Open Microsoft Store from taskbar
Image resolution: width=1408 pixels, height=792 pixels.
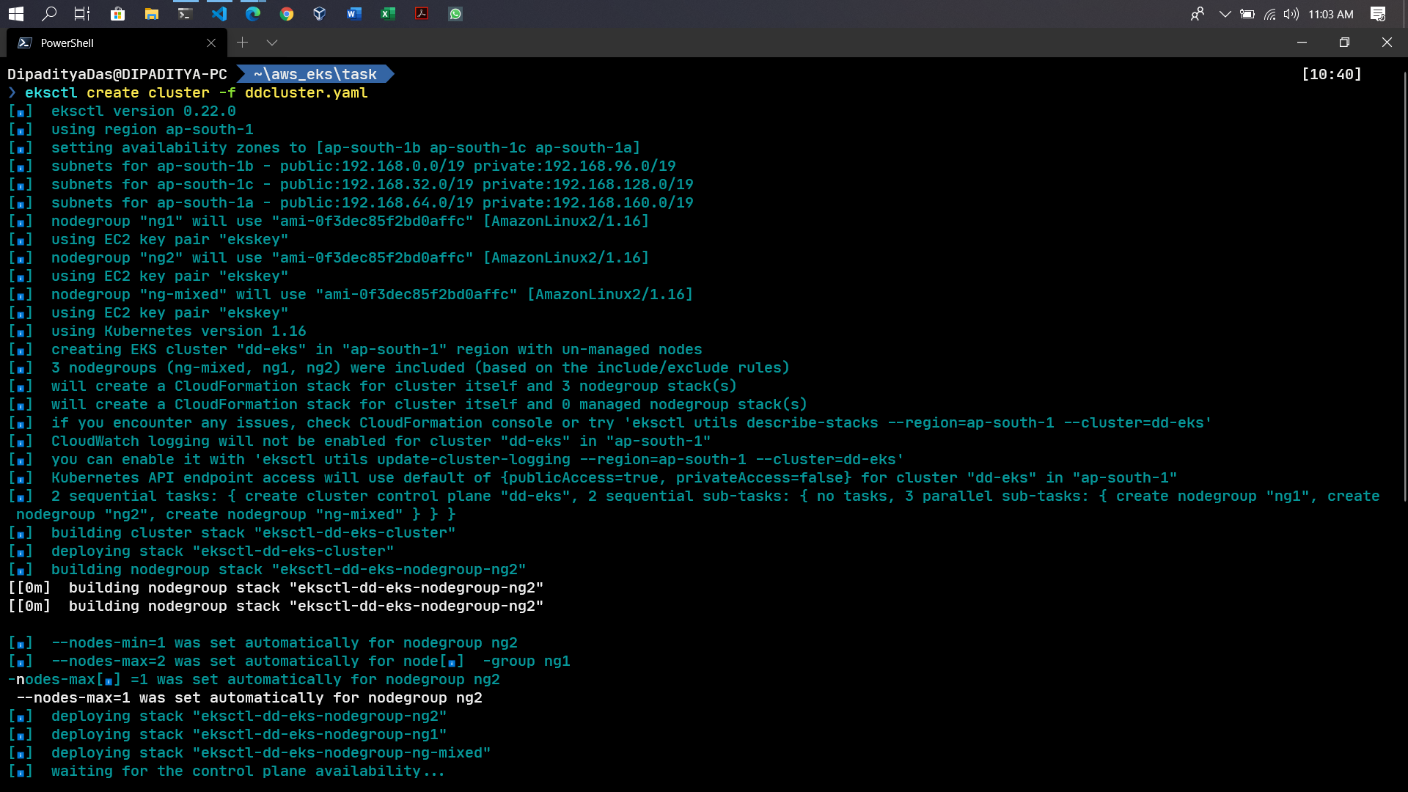[x=117, y=14]
